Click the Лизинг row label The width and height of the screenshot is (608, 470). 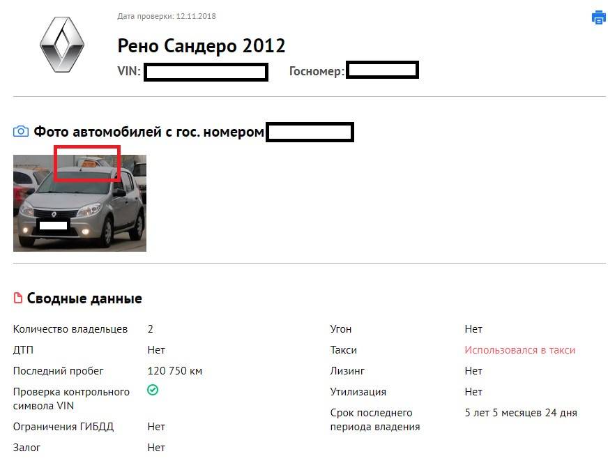pyautogui.click(x=347, y=371)
